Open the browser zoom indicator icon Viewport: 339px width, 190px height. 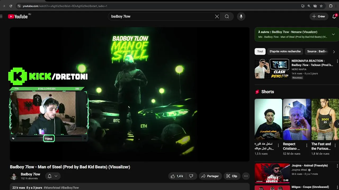(x=309, y=6)
